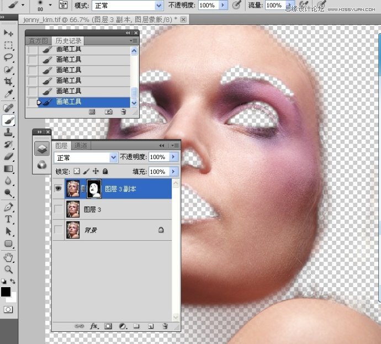The width and height of the screenshot is (381, 344).
Task: Select the Eraser tool
Action: 8,156
